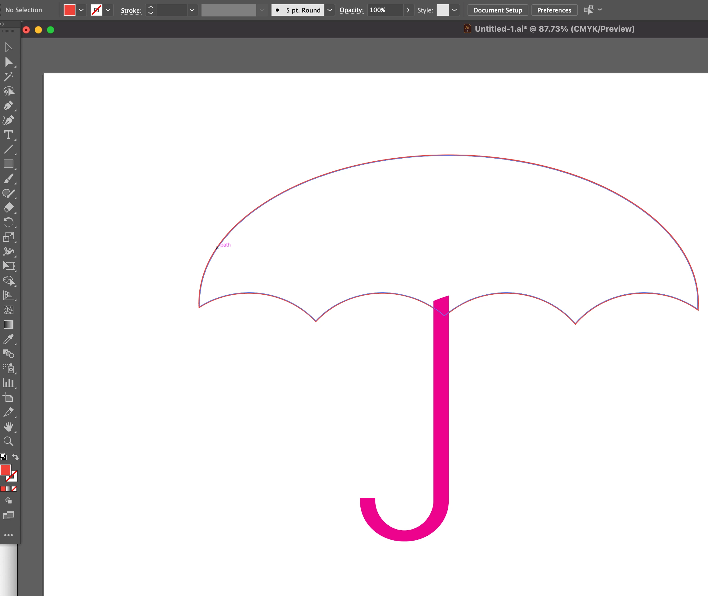Select the Direct Selection tool
The image size is (708, 596).
tap(9, 62)
